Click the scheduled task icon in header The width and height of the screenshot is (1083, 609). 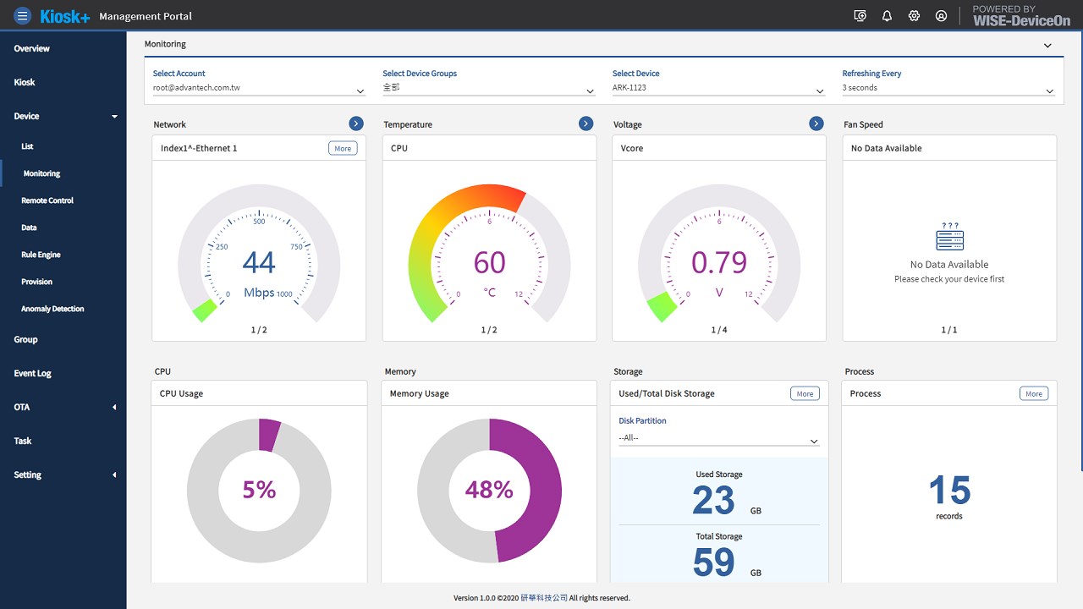coord(860,15)
